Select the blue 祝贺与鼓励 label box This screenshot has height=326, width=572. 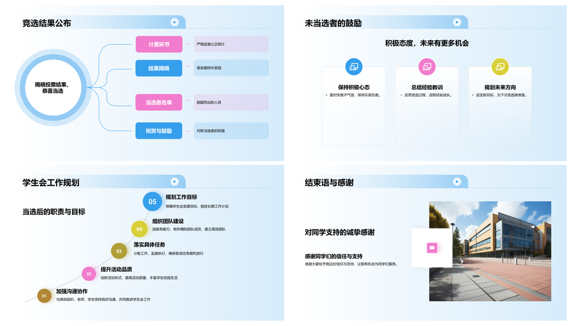(158, 130)
